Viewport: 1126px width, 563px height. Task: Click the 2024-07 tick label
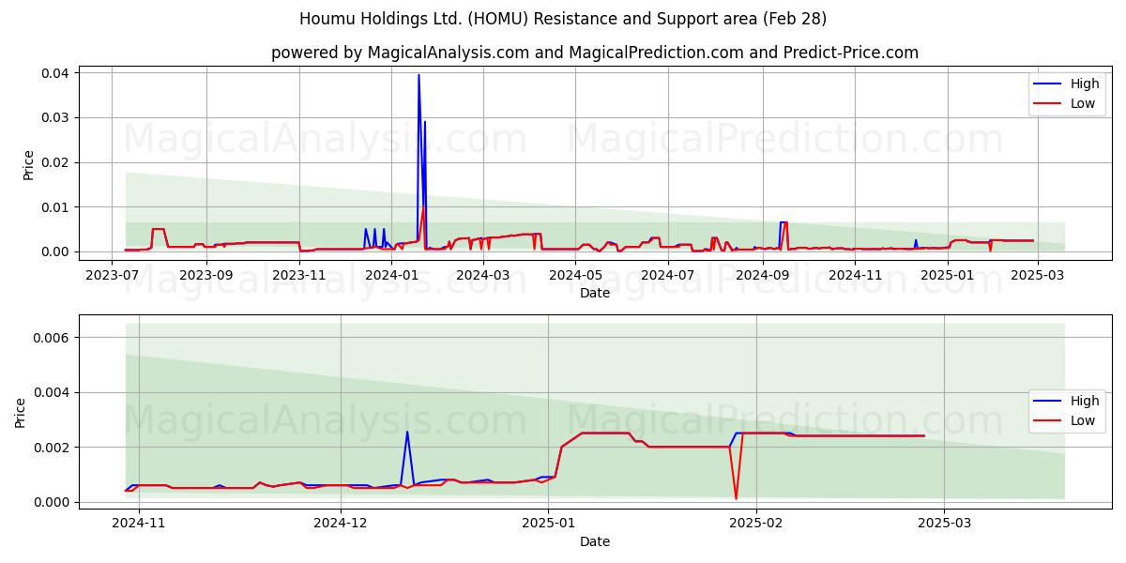click(669, 275)
